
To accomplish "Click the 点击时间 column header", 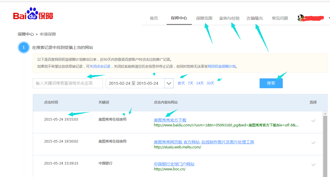I will pyautogui.click(x=51, y=102).
